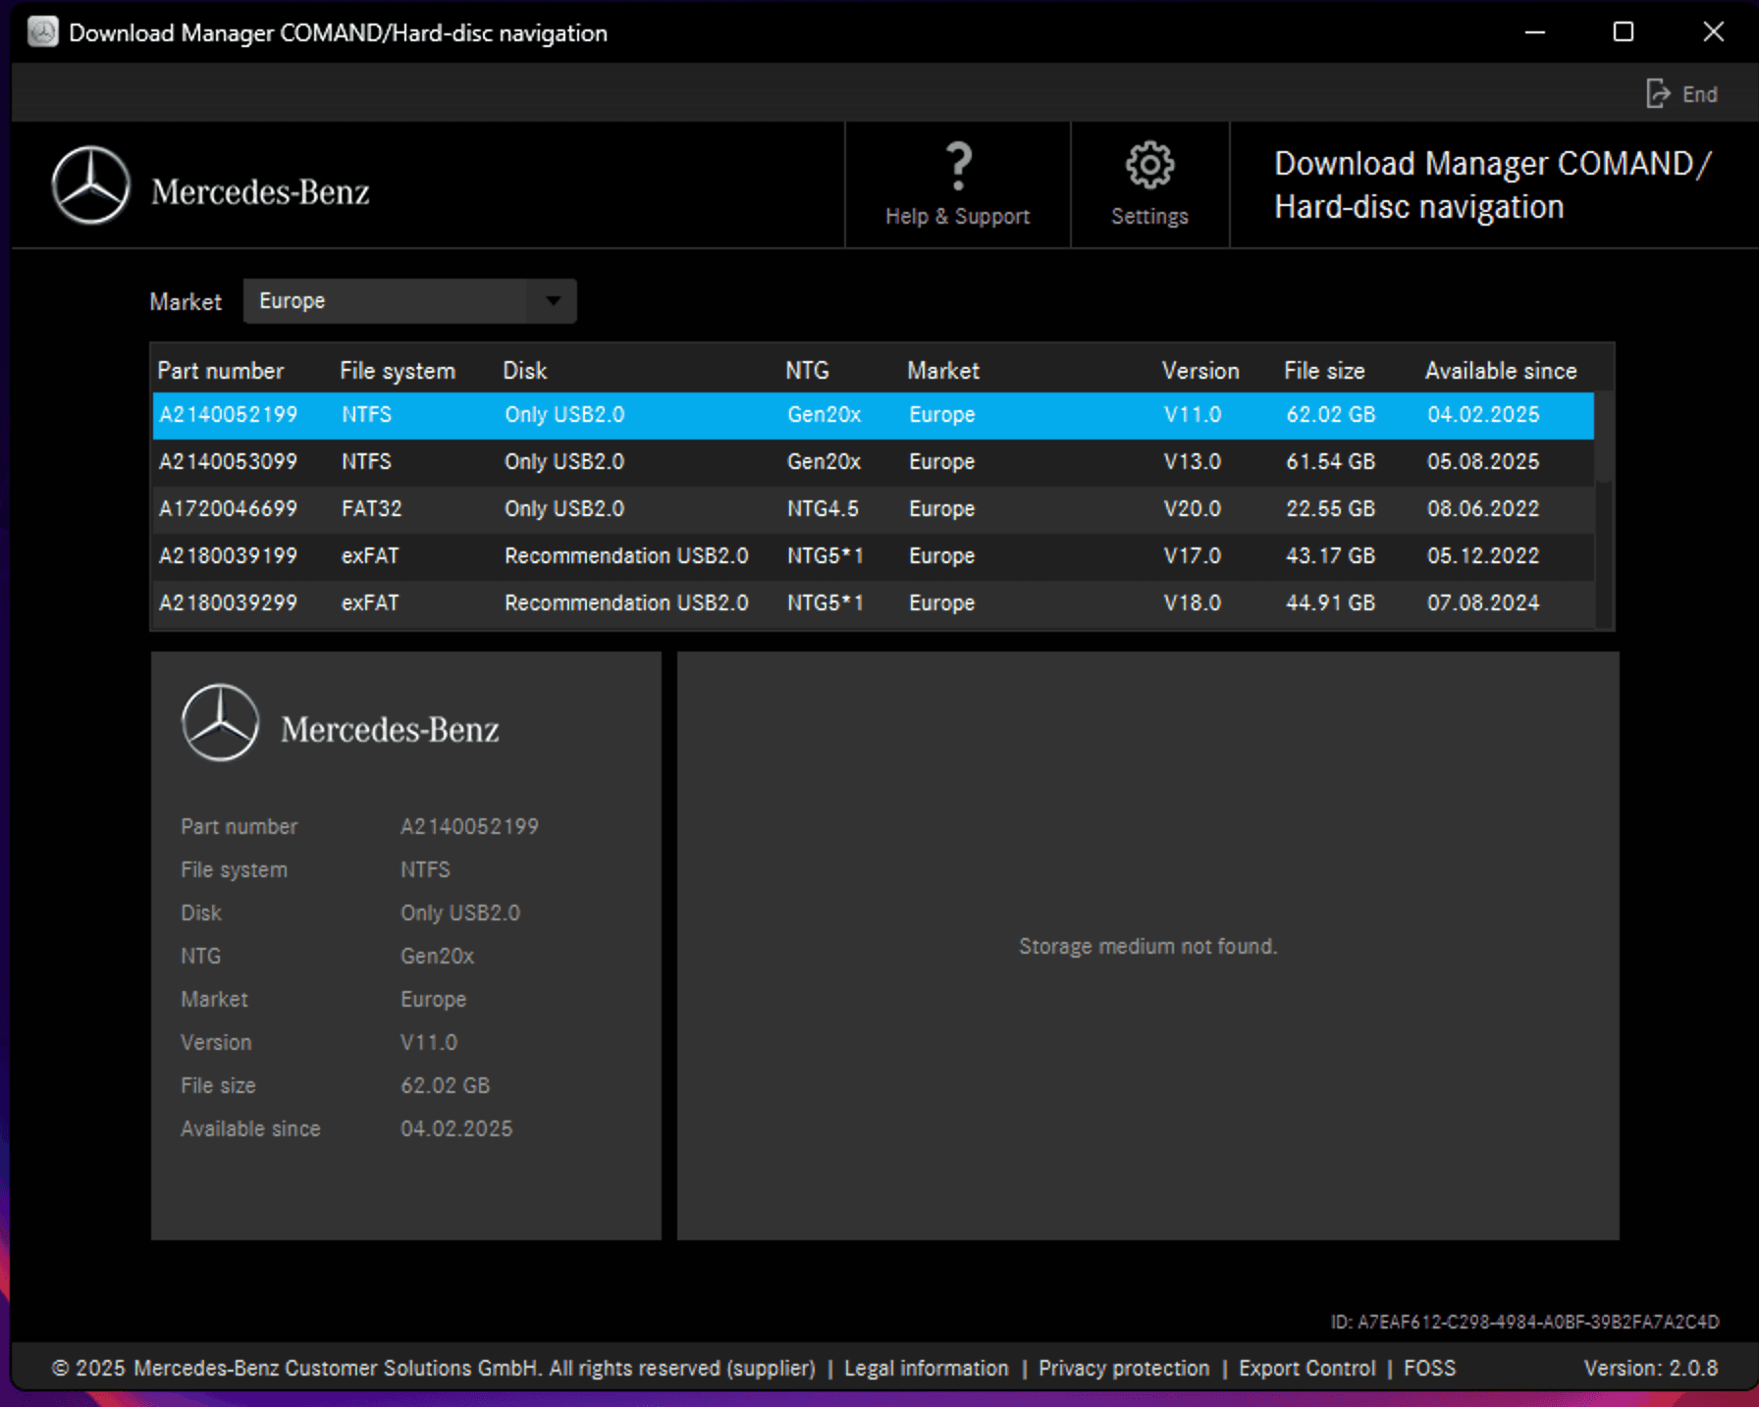Click the End exit icon
1759x1407 pixels.
pos(1658,94)
